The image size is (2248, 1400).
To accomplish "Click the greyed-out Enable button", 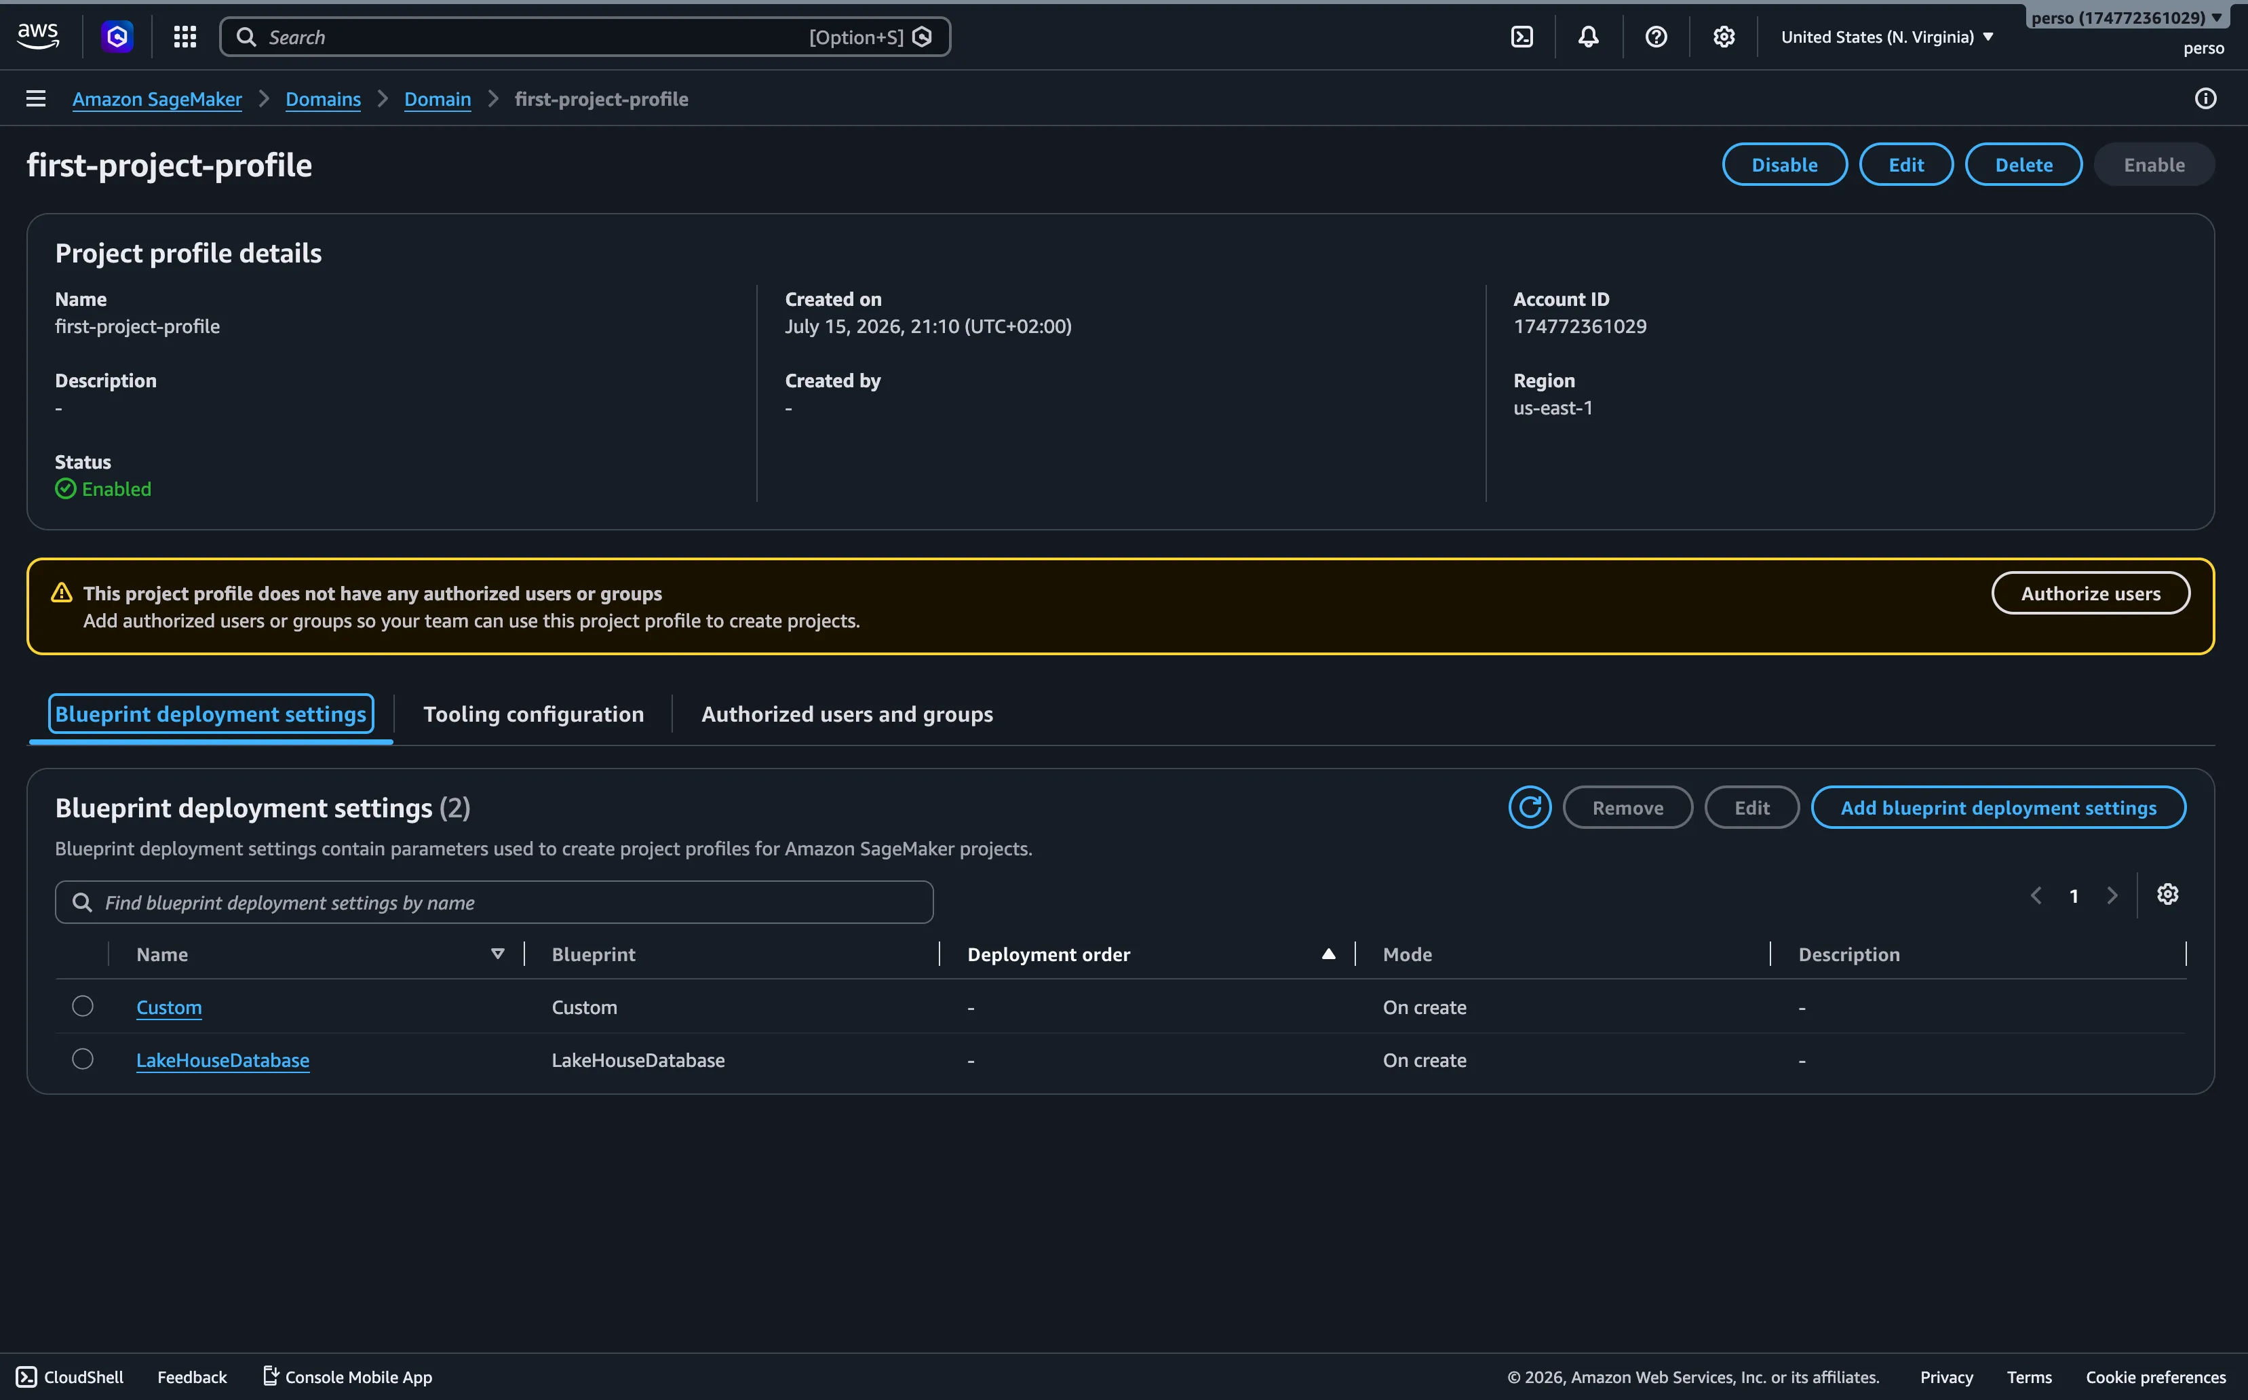I will (x=2154, y=165).
